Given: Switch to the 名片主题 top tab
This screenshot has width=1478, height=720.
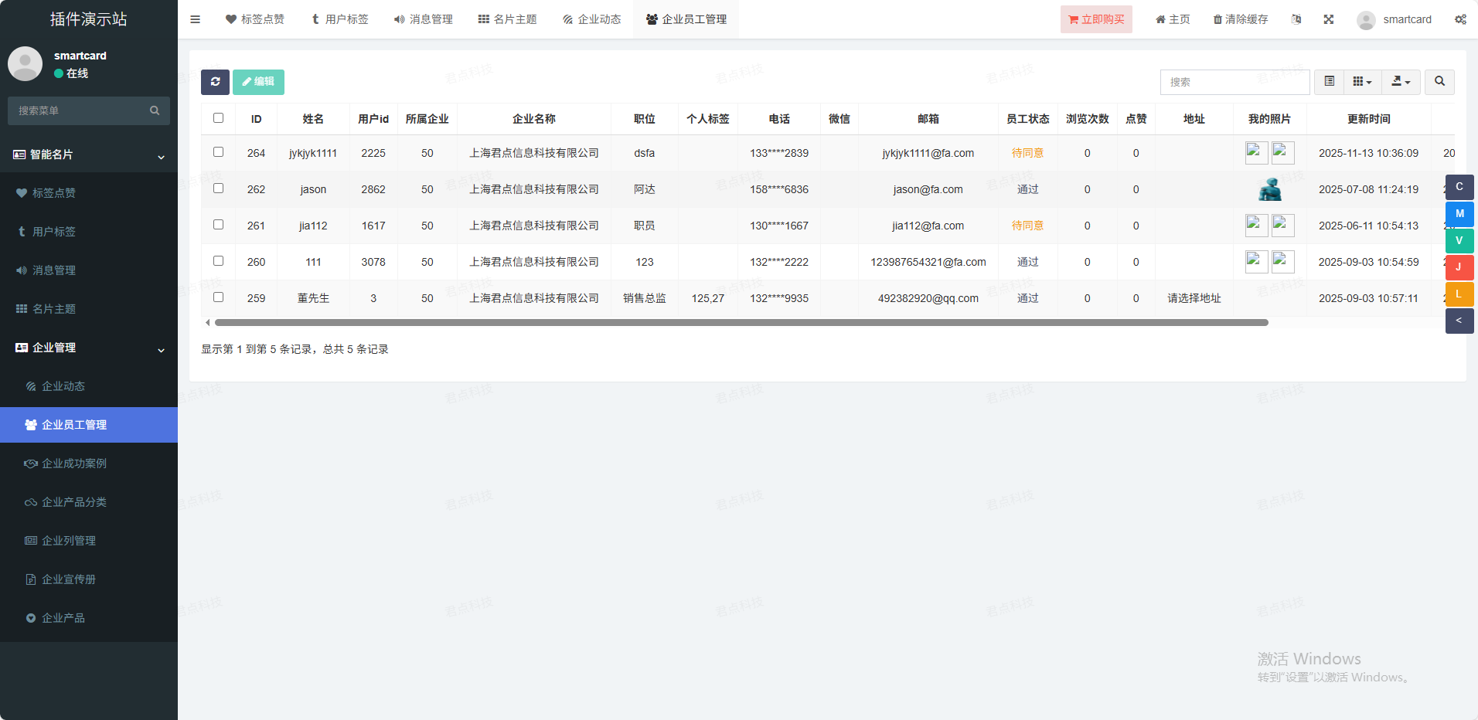Looking at the screenshot, I should tap(507, 19).
